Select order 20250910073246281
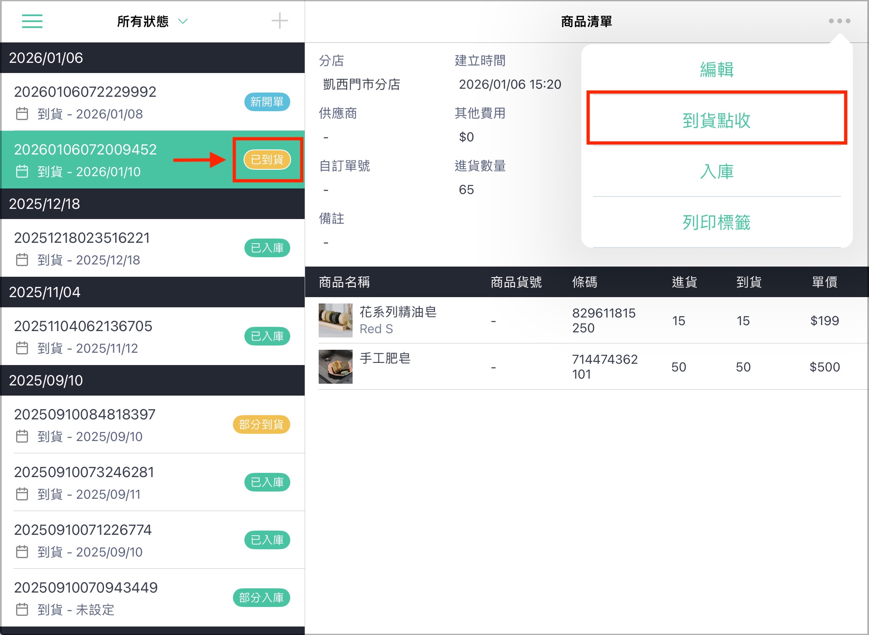The height and width of the screenshot is (635, 869). 153,482
